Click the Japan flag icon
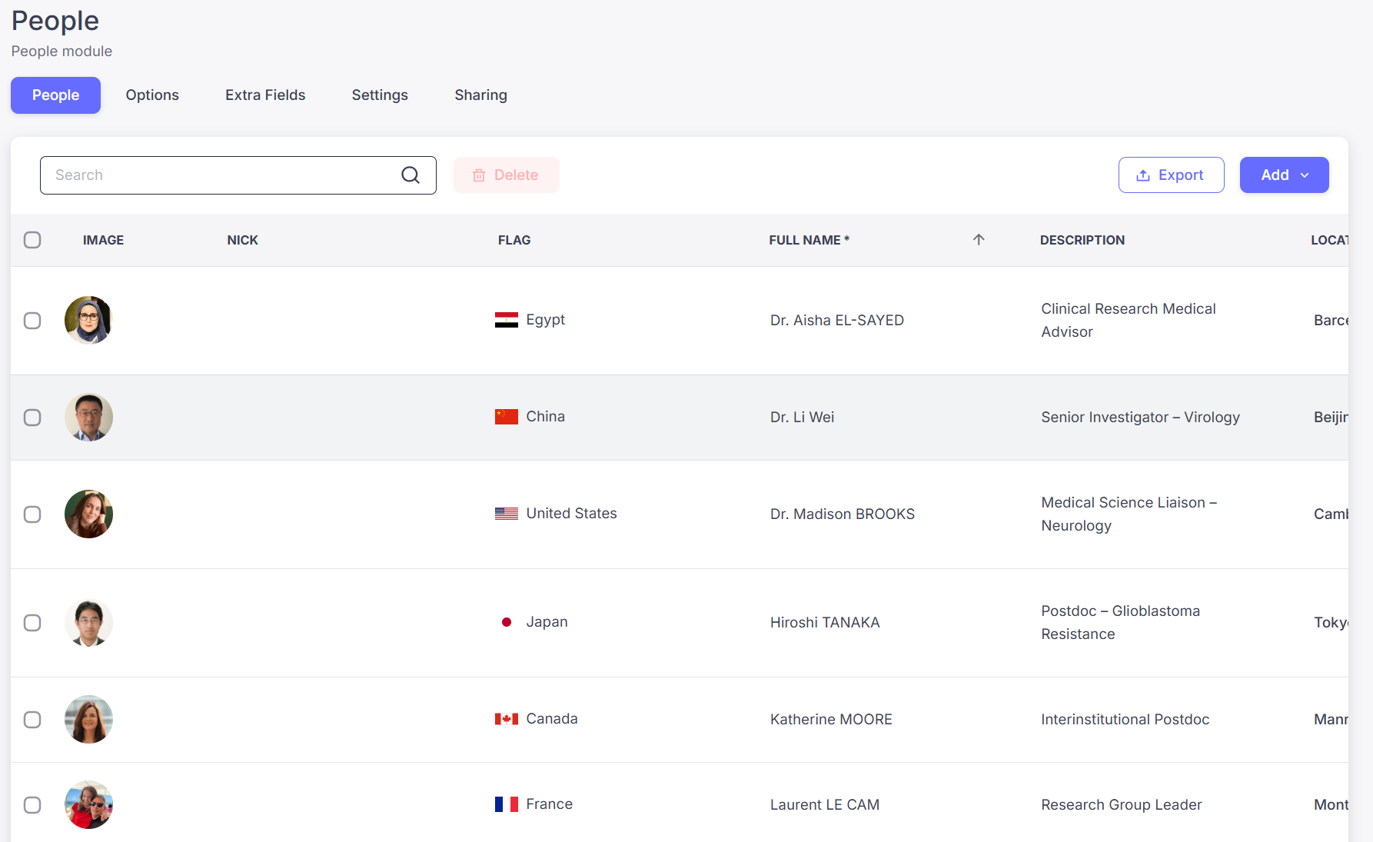This screenshot has width=1373, height=842. (x=507, y=622)
